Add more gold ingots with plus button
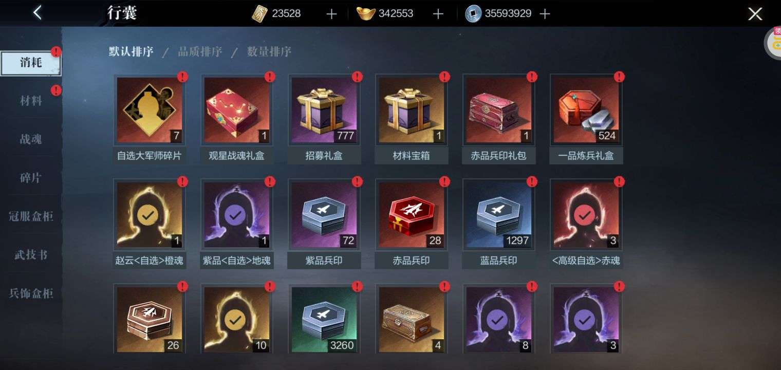Image resolution: width=781 pixels, height=370 pixels. (438, 14)
